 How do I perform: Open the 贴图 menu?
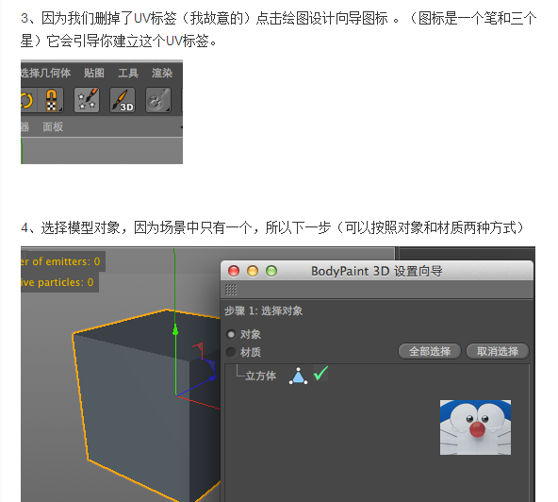[94, 73]
